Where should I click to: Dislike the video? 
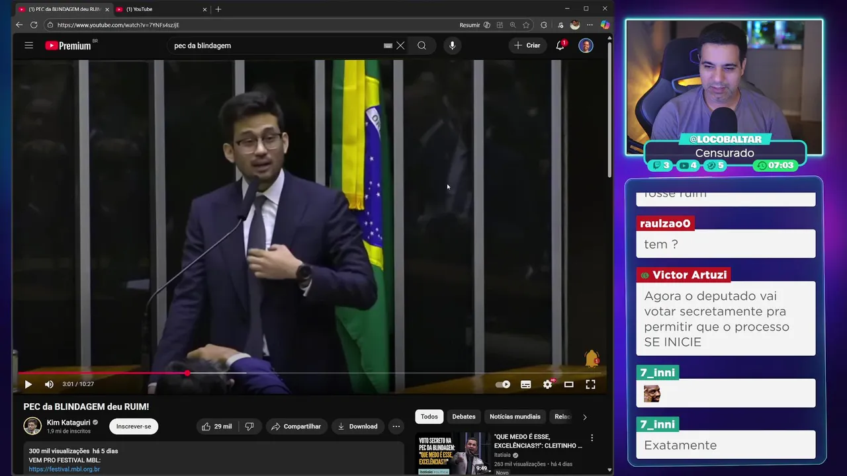point(249,426)
